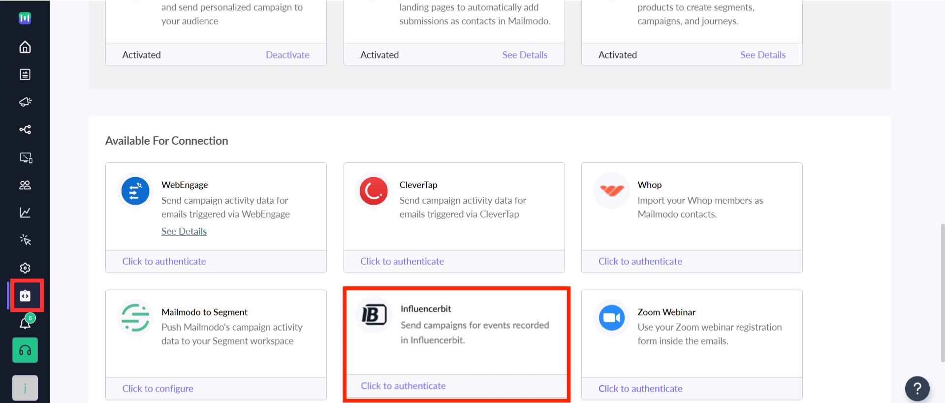Open the Journeys flow icon

pos(25,129)
